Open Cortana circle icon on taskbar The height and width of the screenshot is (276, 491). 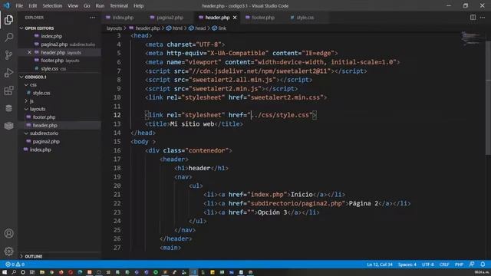23,272
